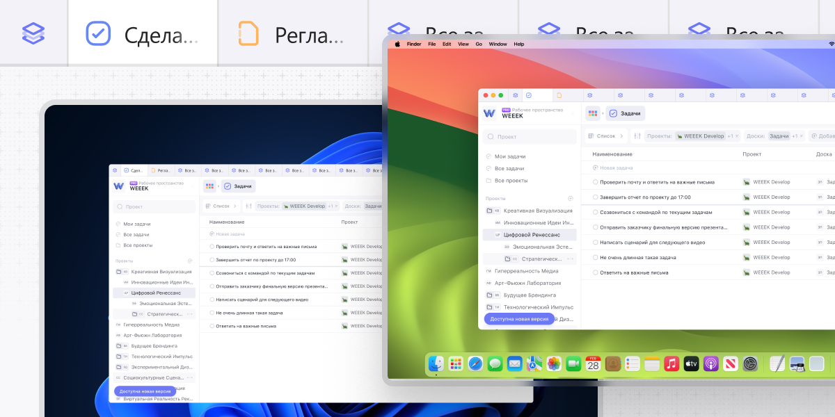Open the layers icon tab in enlarged tab strip
Image resolution: width=835 pixels, height=417 pixels.
pyautogui.click(x=33, y=33)
